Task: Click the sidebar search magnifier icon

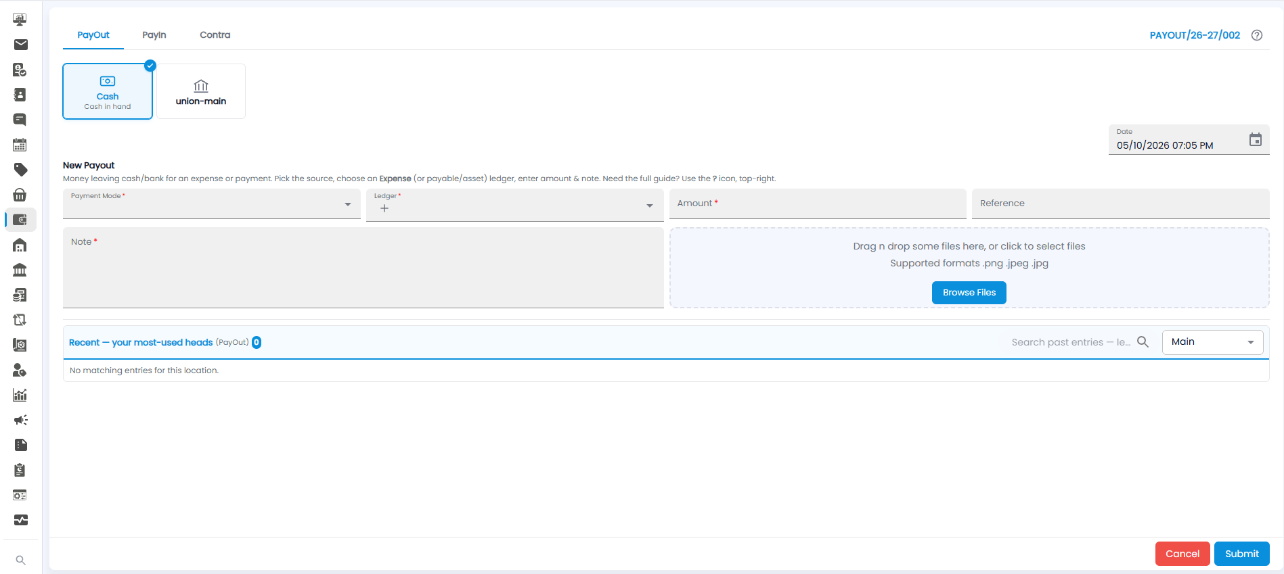Action: pyautogui.click(x=20, y=560)
